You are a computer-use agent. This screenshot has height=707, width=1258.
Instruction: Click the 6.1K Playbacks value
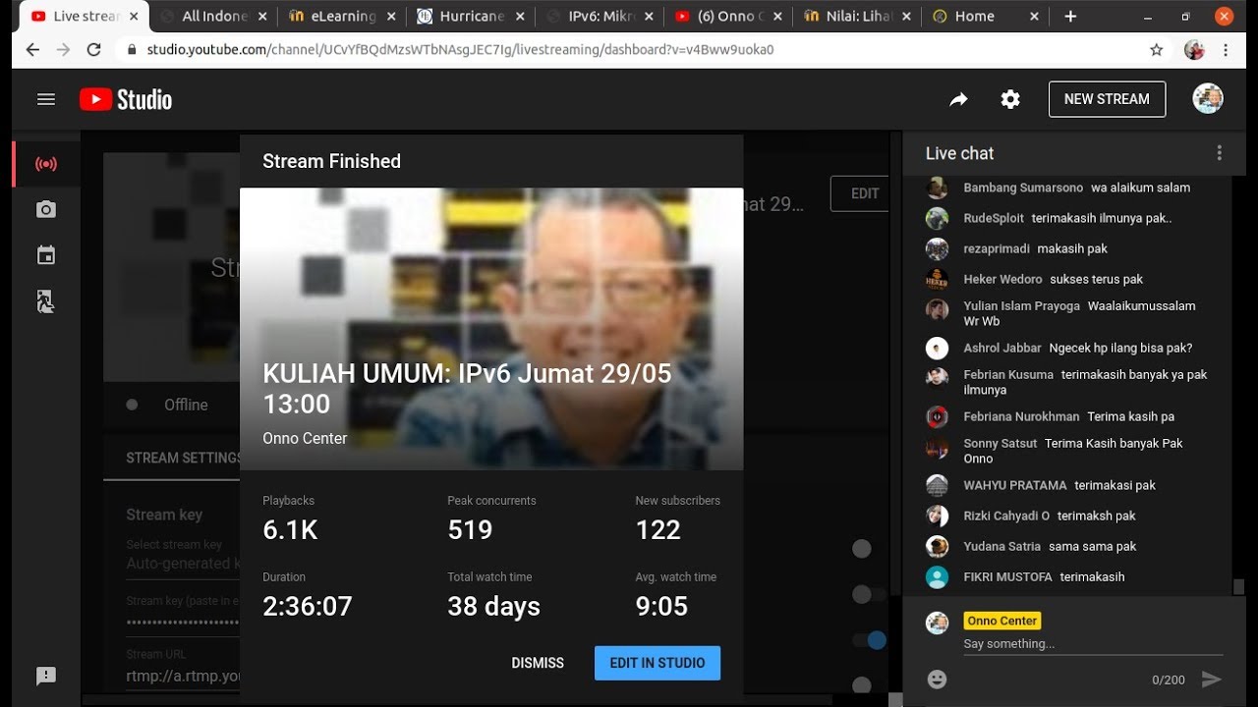click(x=290, y=530)
